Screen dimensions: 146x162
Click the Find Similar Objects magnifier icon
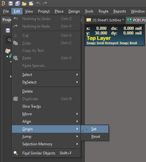pyautogui.click(x=16, y=153)
